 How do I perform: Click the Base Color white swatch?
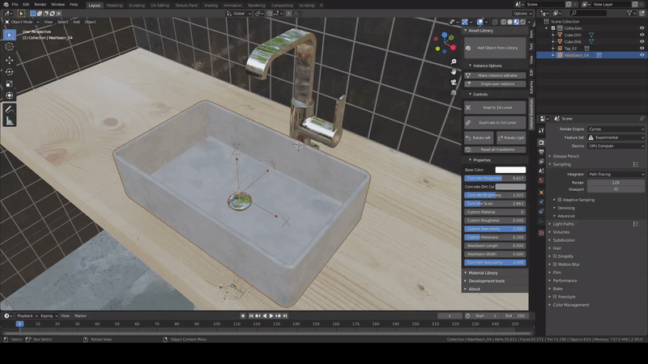point(510,170)
